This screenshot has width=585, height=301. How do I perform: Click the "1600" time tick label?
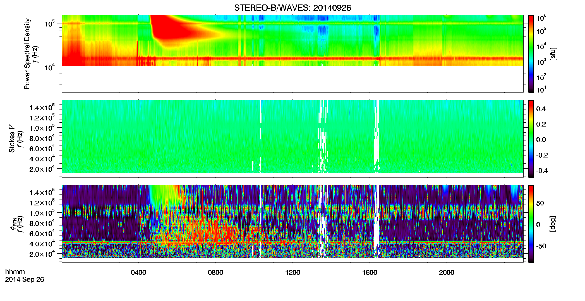(370, 273)
